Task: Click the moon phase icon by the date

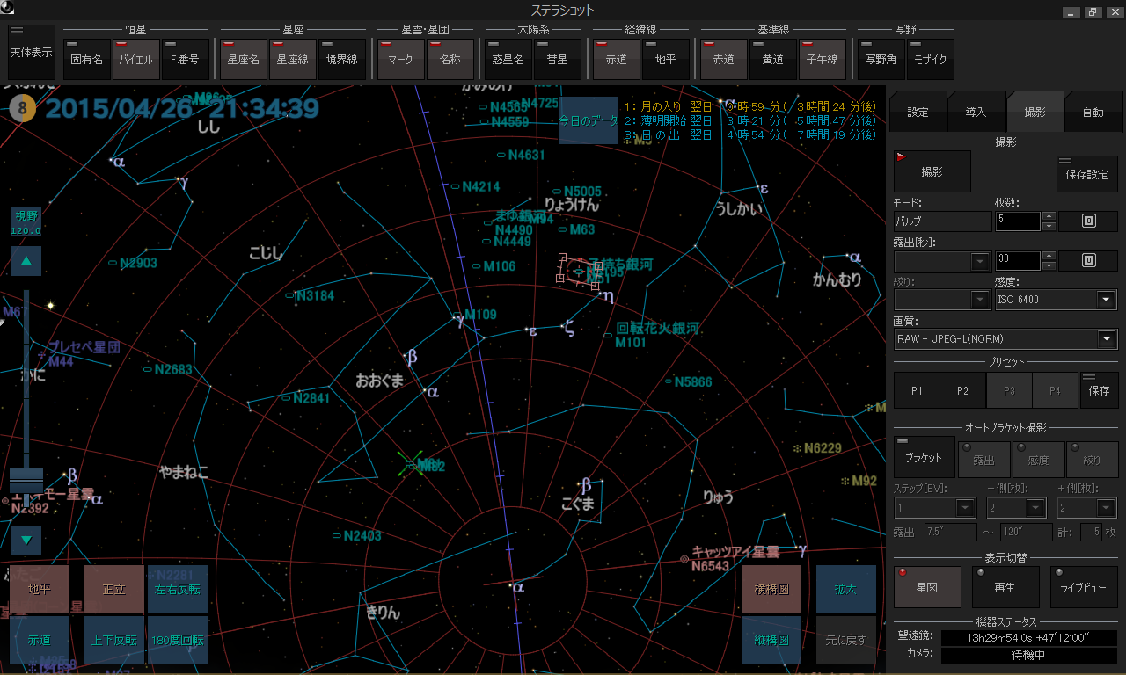Action: [23, 109]
